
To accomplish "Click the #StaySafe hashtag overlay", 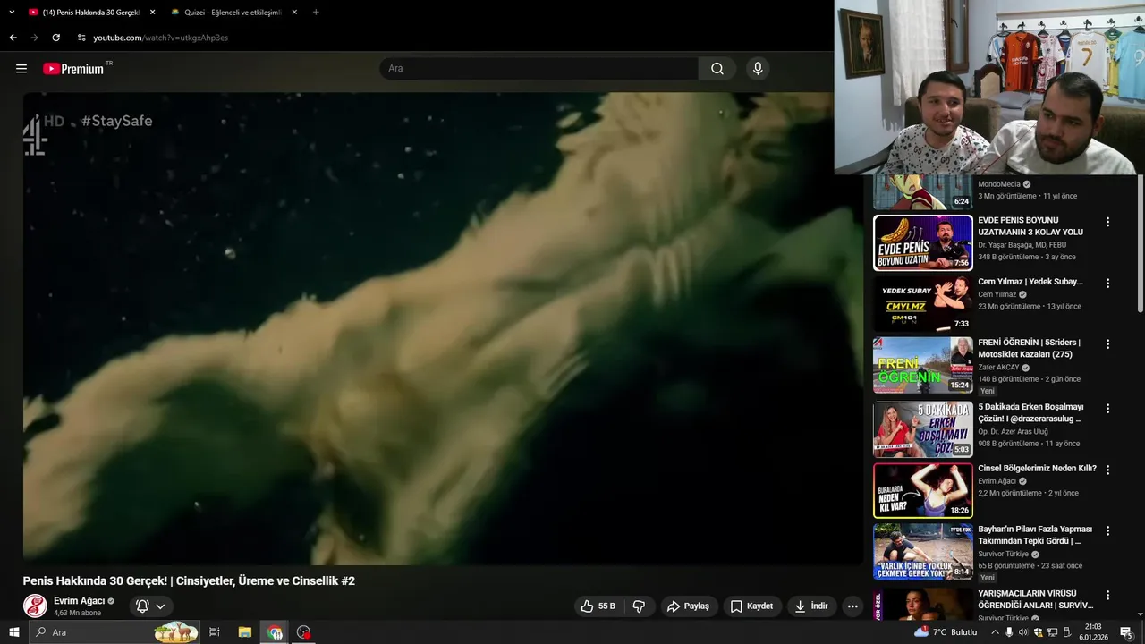I will [117, 121].
